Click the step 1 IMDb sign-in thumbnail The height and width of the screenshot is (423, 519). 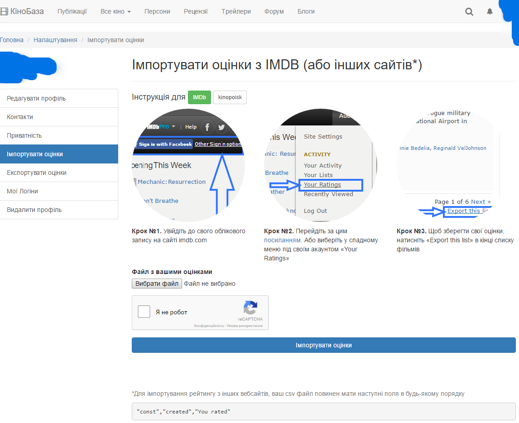point(188,165)
